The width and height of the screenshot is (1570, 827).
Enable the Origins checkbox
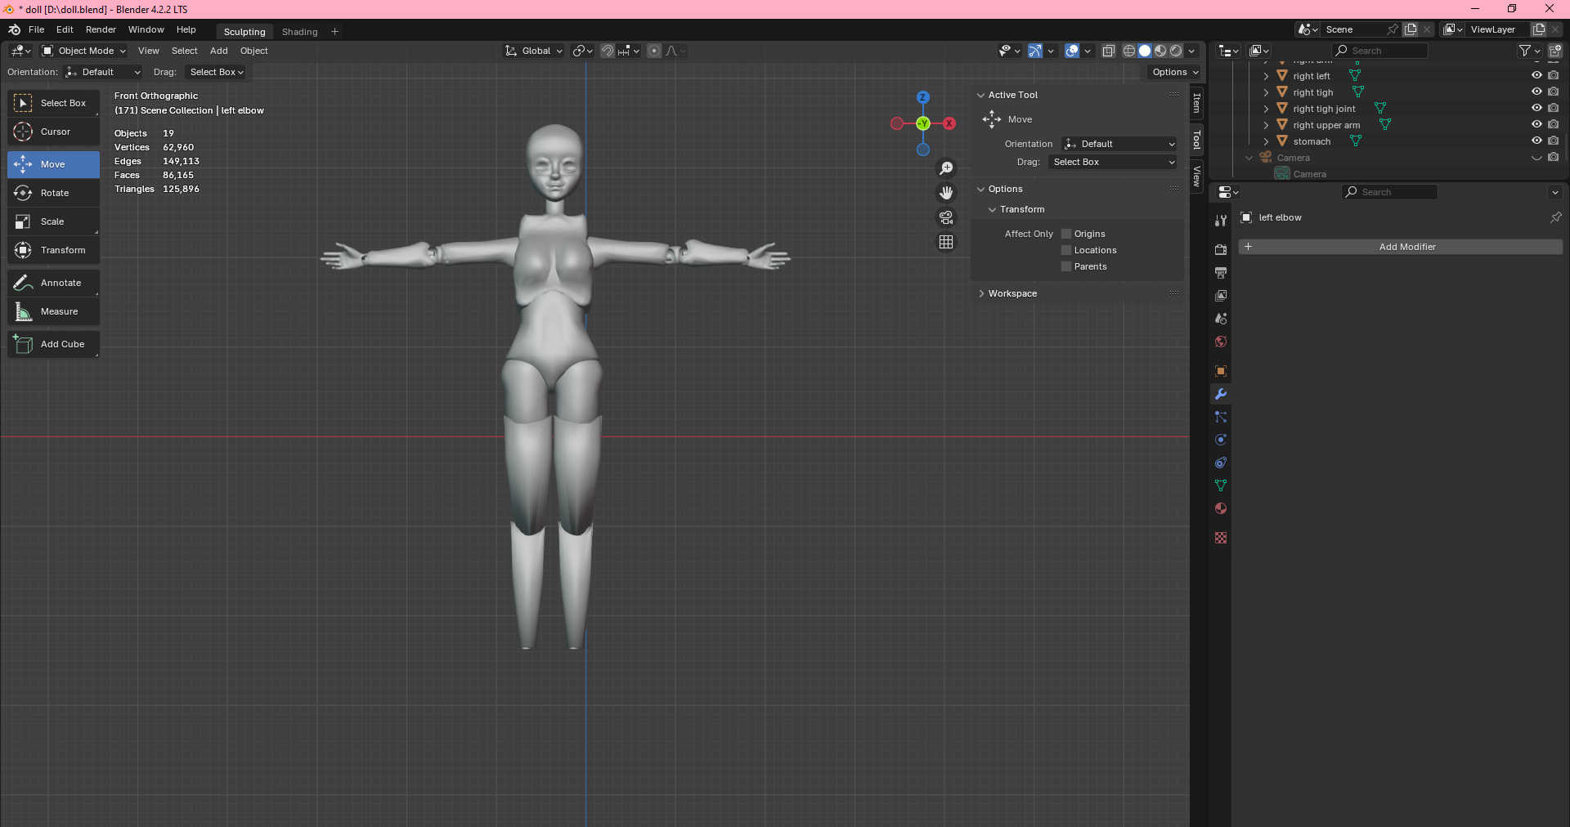tap(1066, 234)
